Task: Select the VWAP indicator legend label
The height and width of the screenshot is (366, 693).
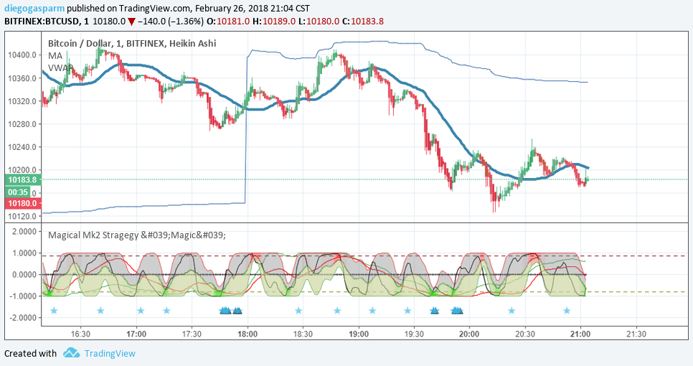Action: [60, 67]
